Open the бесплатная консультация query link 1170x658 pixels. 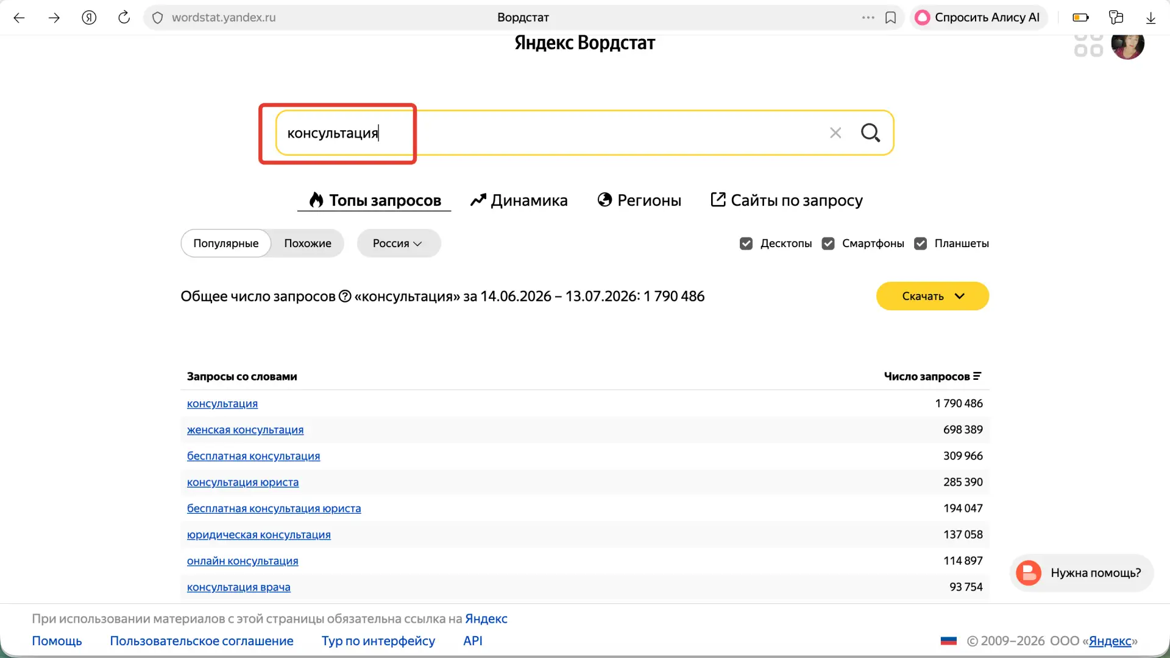253,456
